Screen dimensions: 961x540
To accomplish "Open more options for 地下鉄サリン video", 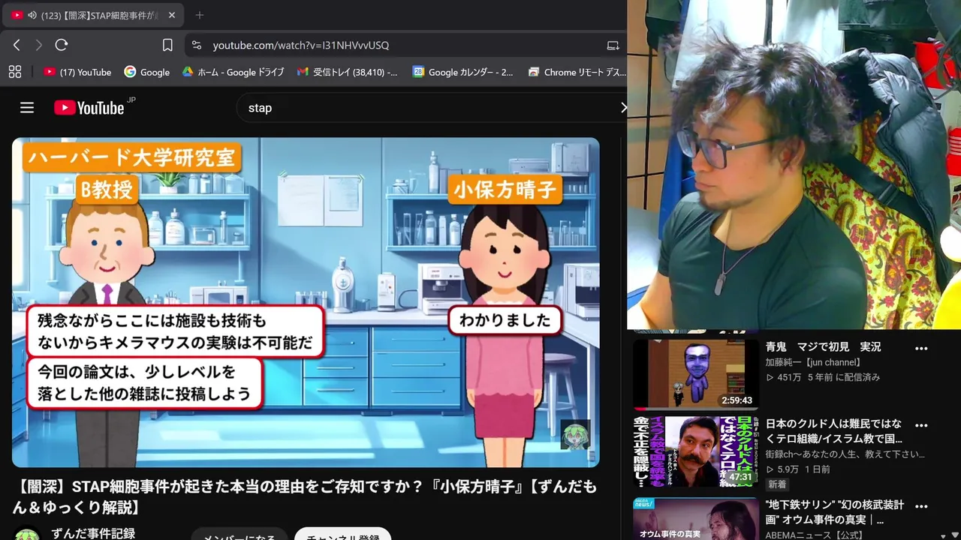I will point(921,505).
